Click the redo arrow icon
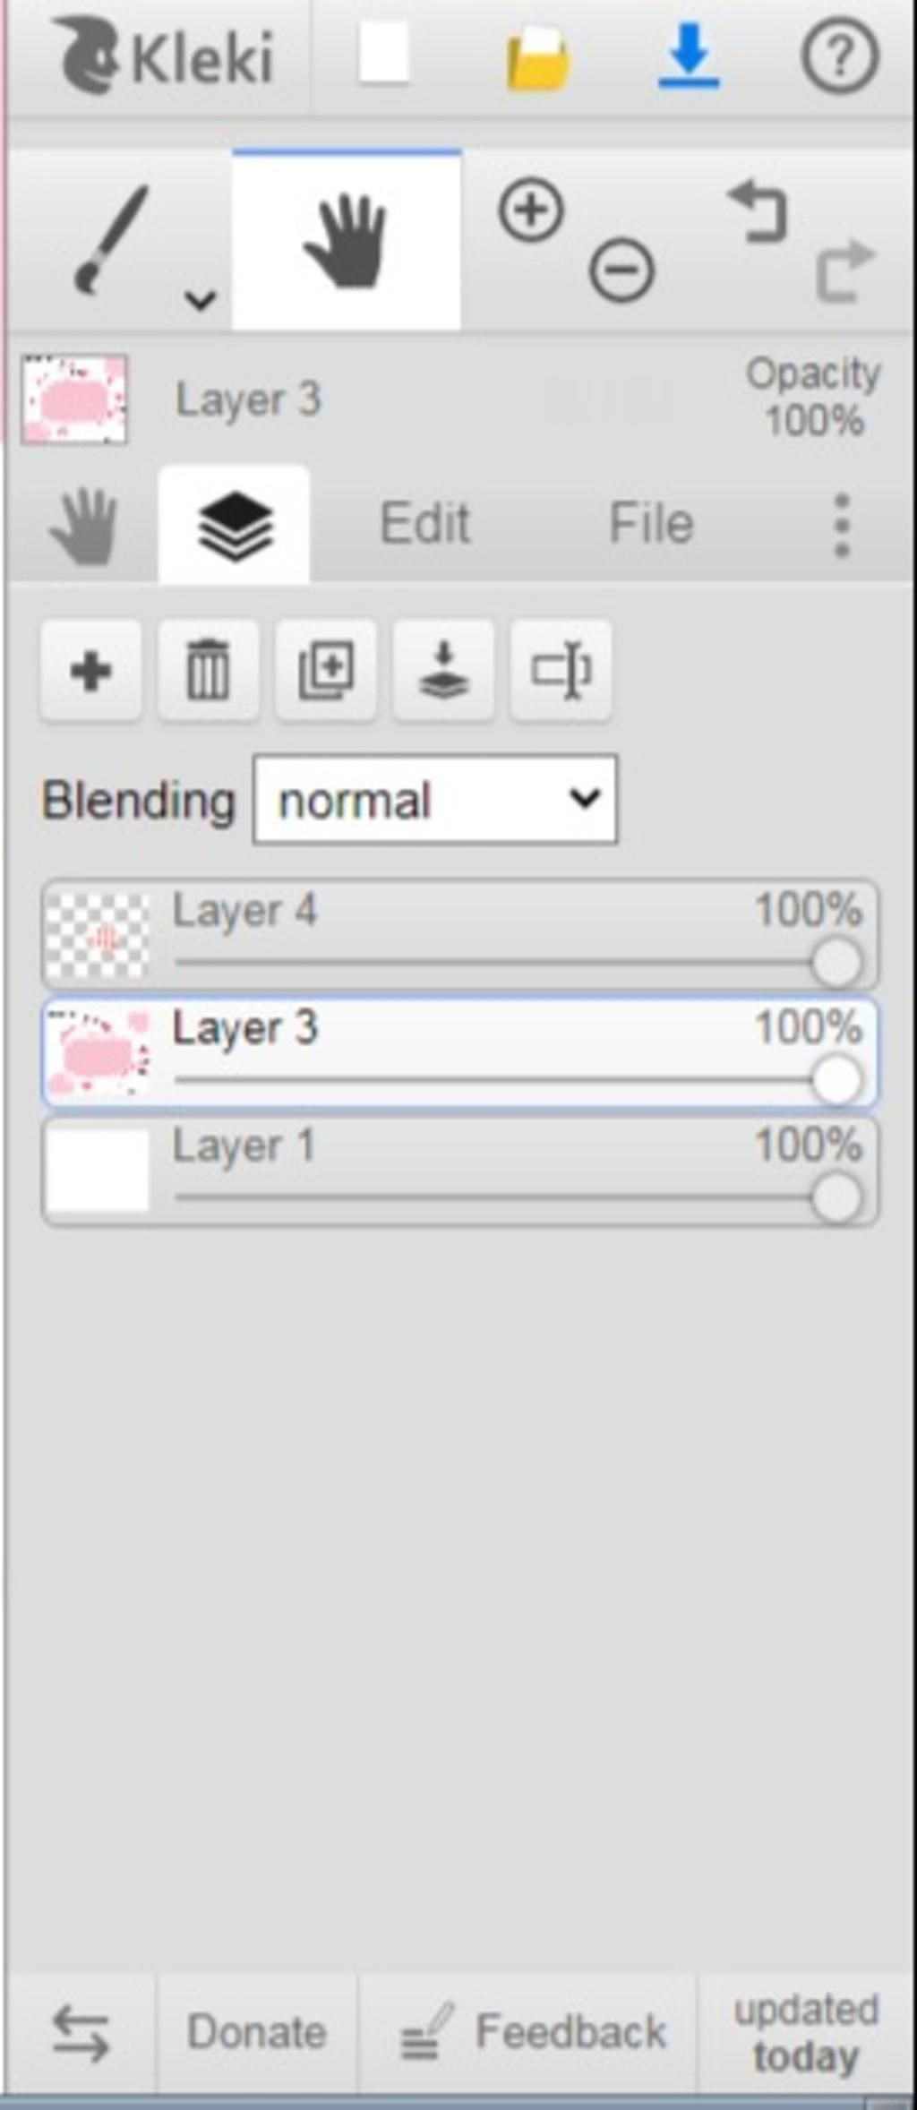Viewport: 917px width, 2110px height. click(844, 270)
